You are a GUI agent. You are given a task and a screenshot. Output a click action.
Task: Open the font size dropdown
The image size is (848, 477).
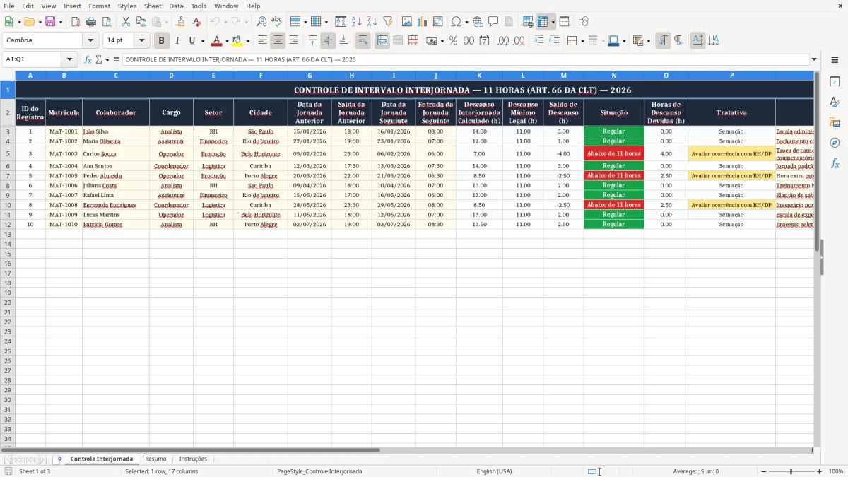[141, 41]
